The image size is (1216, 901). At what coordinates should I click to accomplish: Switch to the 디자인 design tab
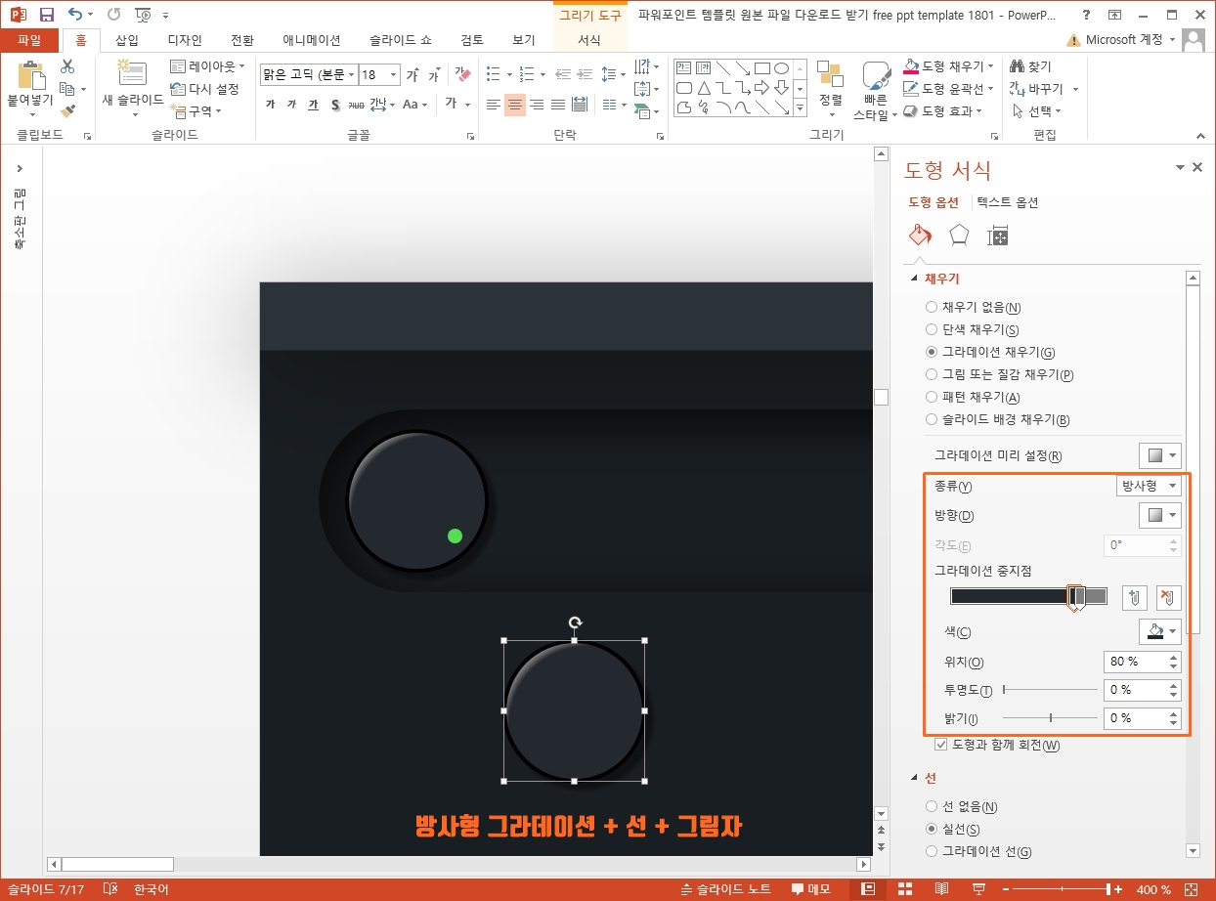click(x=185, y=40)
